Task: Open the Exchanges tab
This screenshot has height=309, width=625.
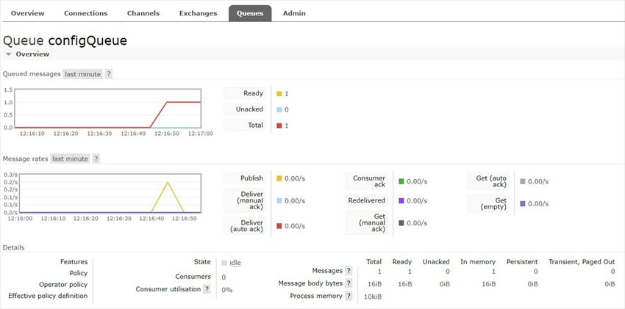Action: 199,13
